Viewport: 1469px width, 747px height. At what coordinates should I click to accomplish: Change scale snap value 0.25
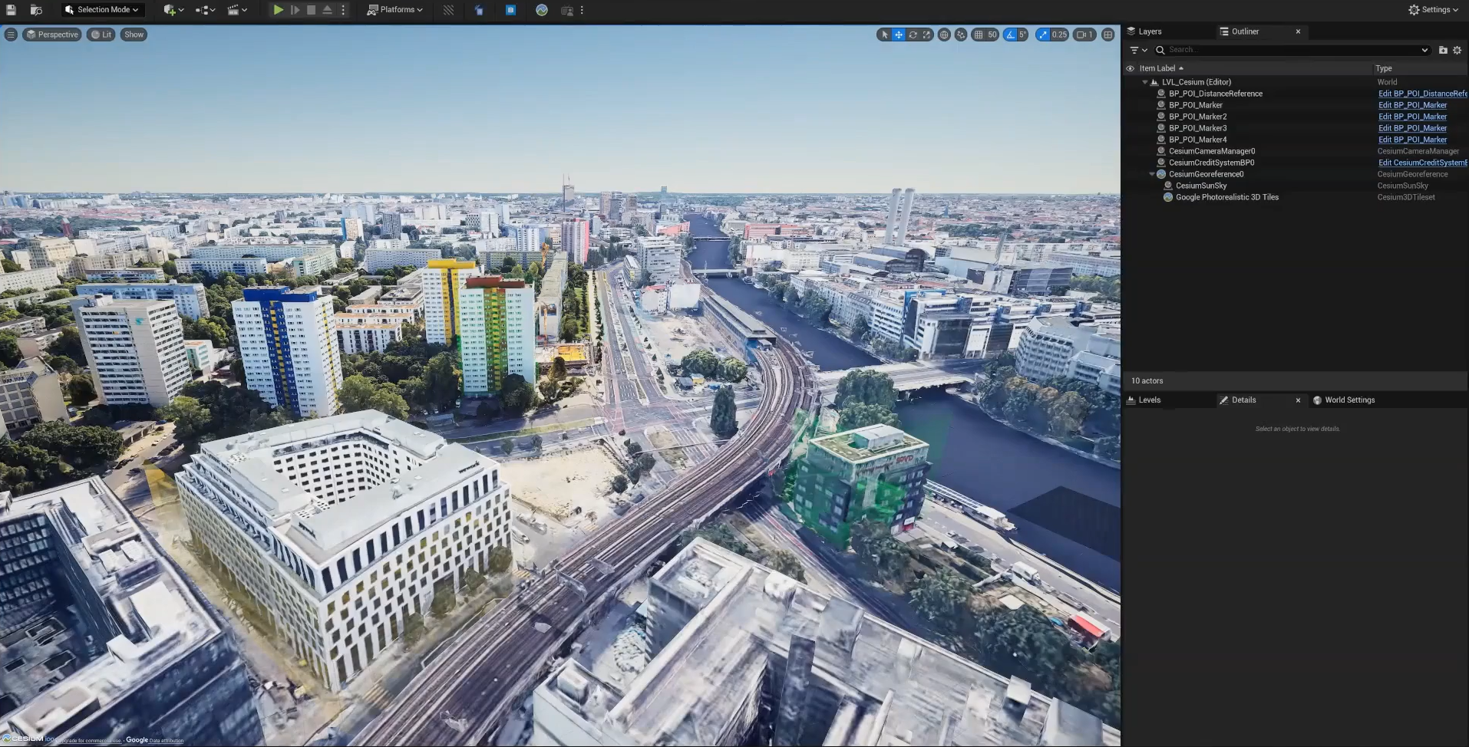pyautogui.click(x=1059, y=35)
